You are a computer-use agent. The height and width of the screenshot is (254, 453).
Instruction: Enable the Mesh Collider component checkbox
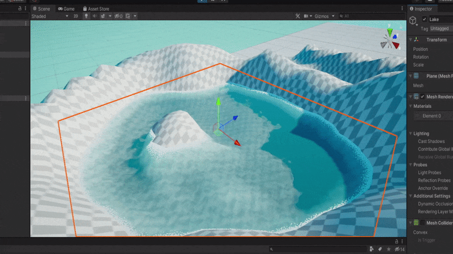coord(422,223)
